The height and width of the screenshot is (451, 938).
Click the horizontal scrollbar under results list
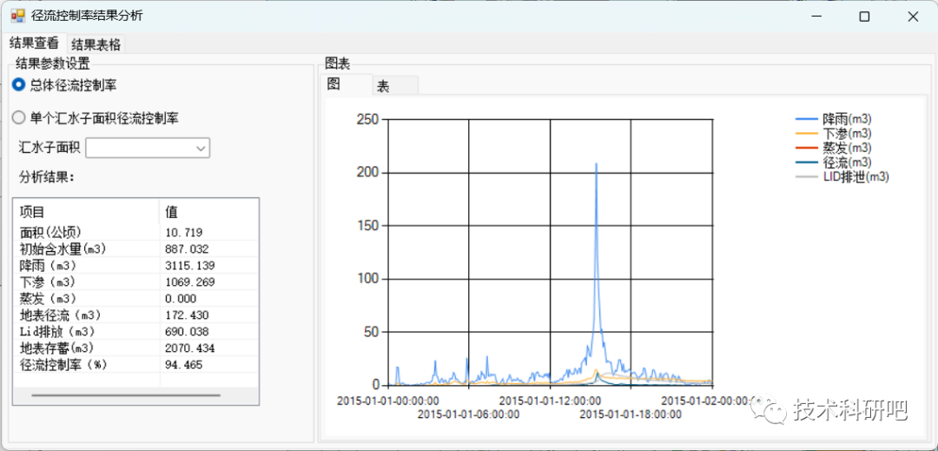click(x=126, y=395)
